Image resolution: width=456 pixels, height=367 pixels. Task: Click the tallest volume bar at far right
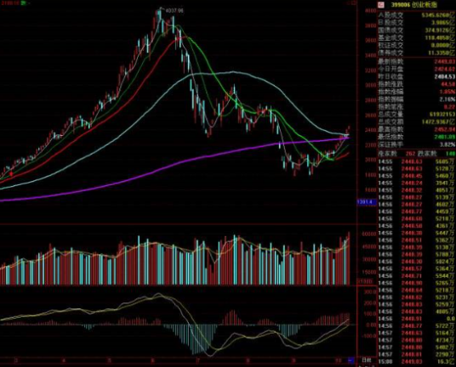click(x=349, y=258)
